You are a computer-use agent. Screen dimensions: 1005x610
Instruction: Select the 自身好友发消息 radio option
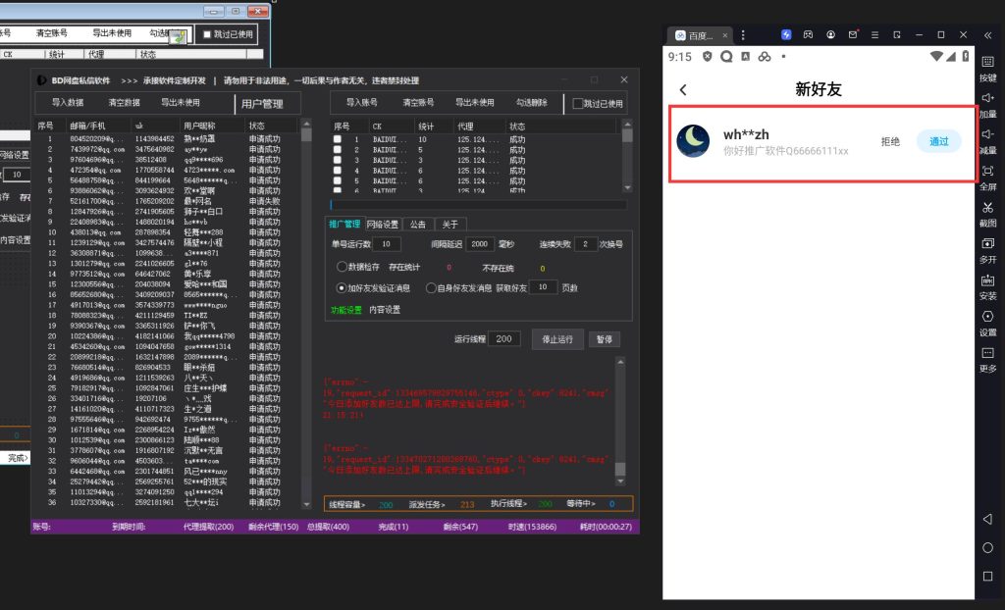click(x=431, y=288)
